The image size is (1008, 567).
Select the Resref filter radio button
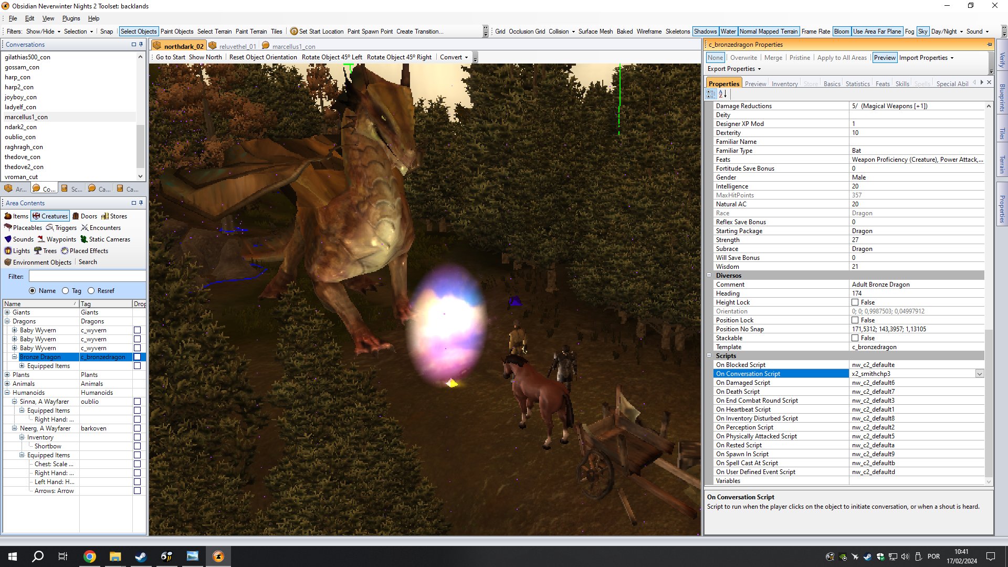click(x=91, y=291)
